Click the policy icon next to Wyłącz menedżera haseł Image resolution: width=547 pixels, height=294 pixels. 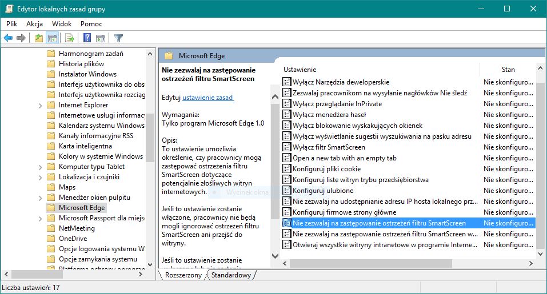coord(286,115)
